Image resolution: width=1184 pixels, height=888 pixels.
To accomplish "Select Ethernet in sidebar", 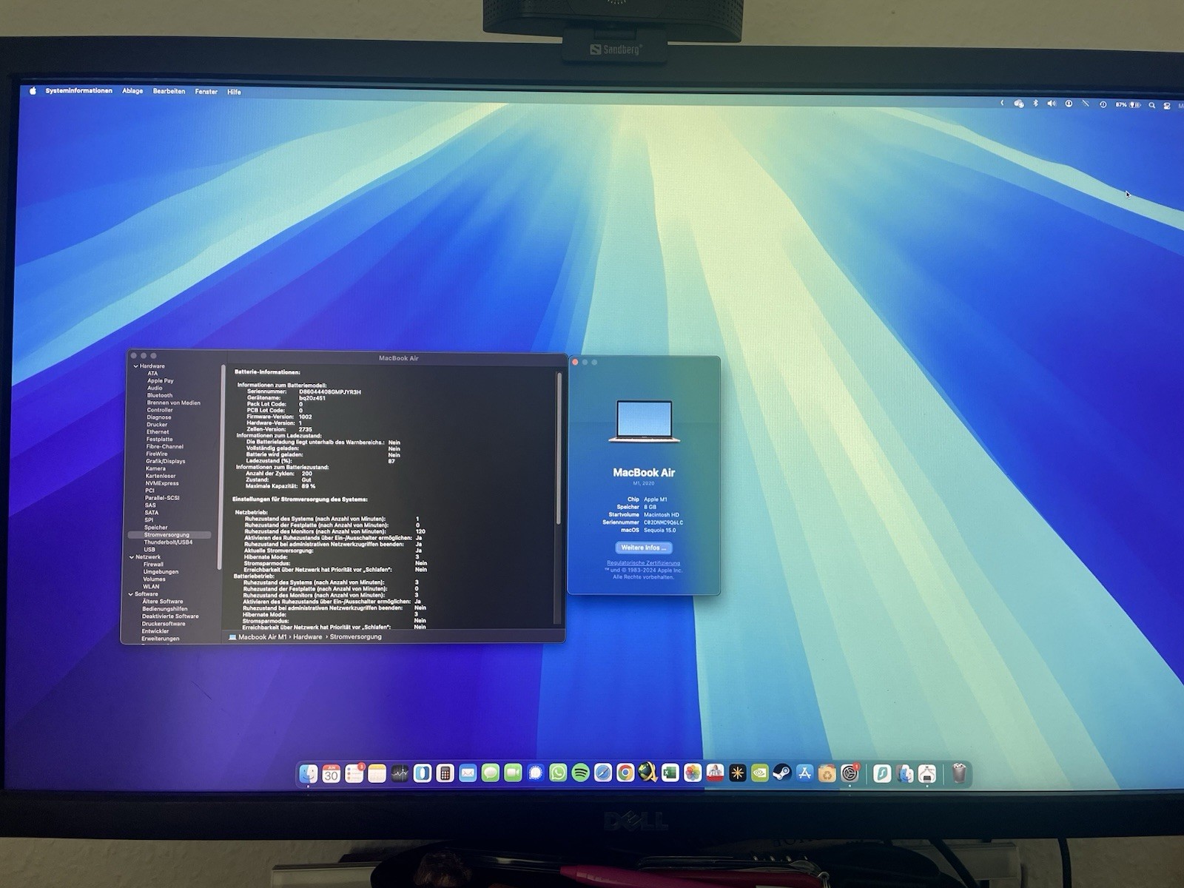I will [158, 432].
